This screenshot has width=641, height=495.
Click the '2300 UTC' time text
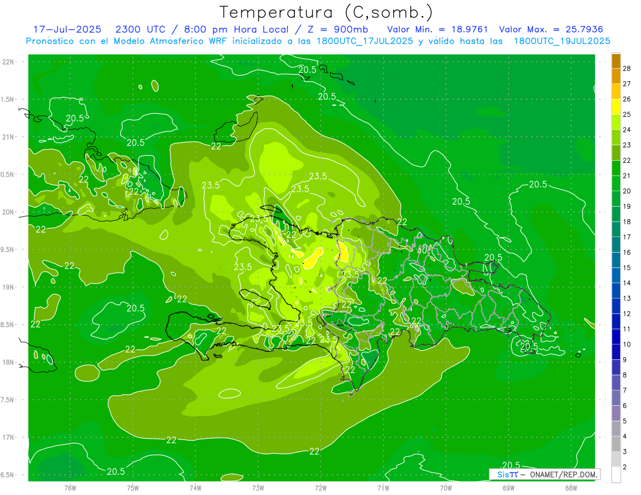(141, 29)
